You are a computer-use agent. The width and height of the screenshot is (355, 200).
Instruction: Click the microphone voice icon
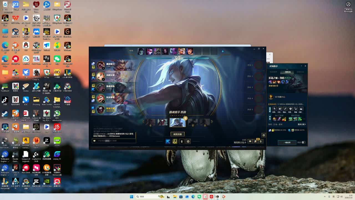260,141
